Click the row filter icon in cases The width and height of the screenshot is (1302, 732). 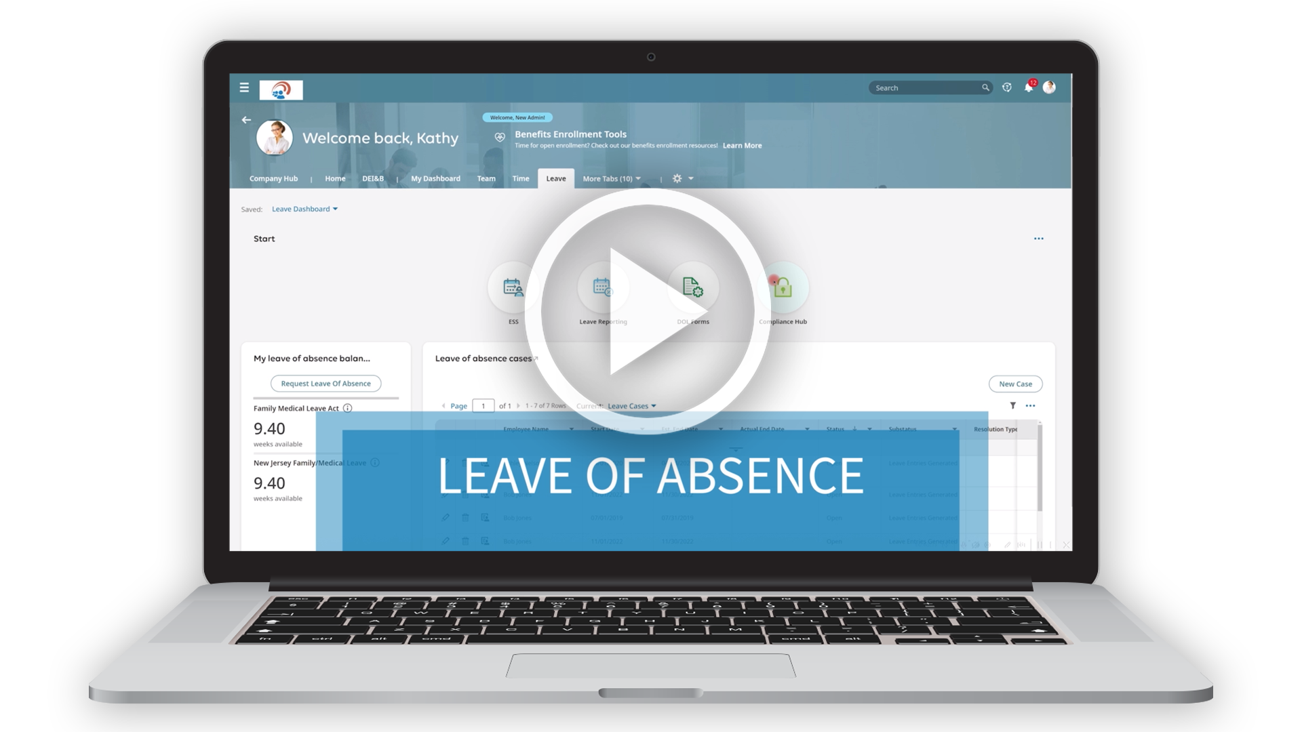[x=1012, y=405]
